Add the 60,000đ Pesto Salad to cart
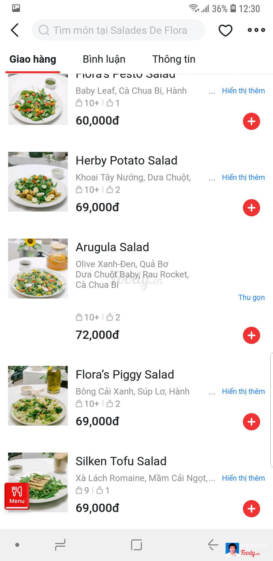The width and height of the screenshot is (273, 561). click(x=252, y=121)
